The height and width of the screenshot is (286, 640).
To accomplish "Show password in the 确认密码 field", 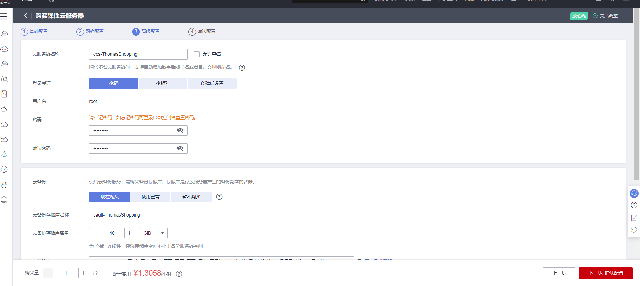I will point(180,148).
